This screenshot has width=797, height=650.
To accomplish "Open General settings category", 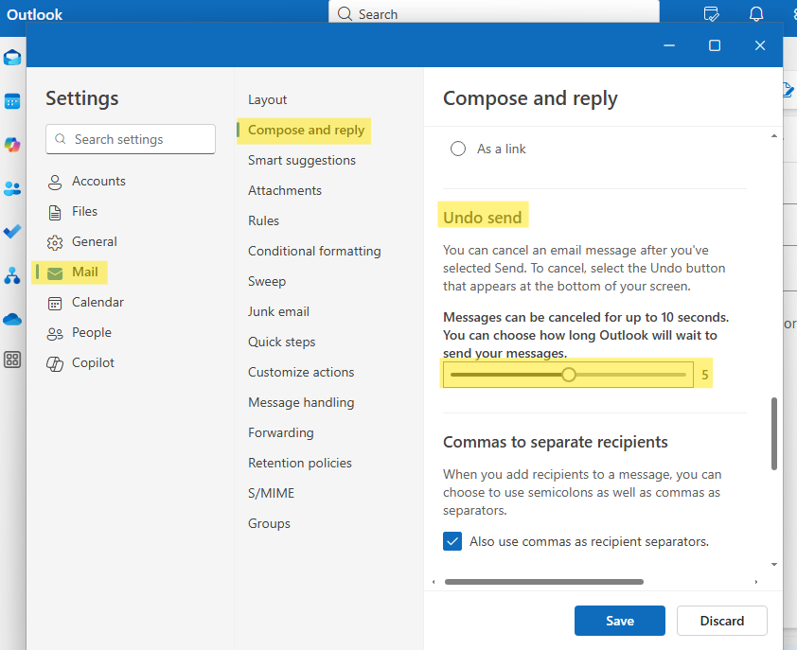I will click(81, 242).
